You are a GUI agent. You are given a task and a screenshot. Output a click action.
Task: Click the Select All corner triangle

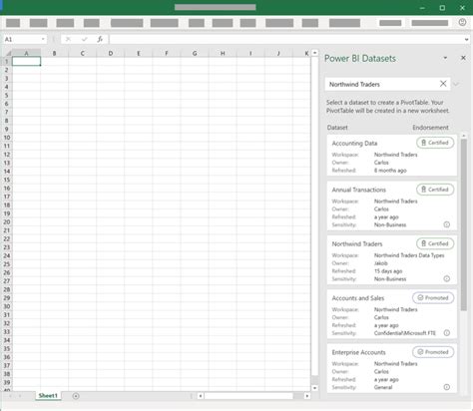click(x=8, y=53)
